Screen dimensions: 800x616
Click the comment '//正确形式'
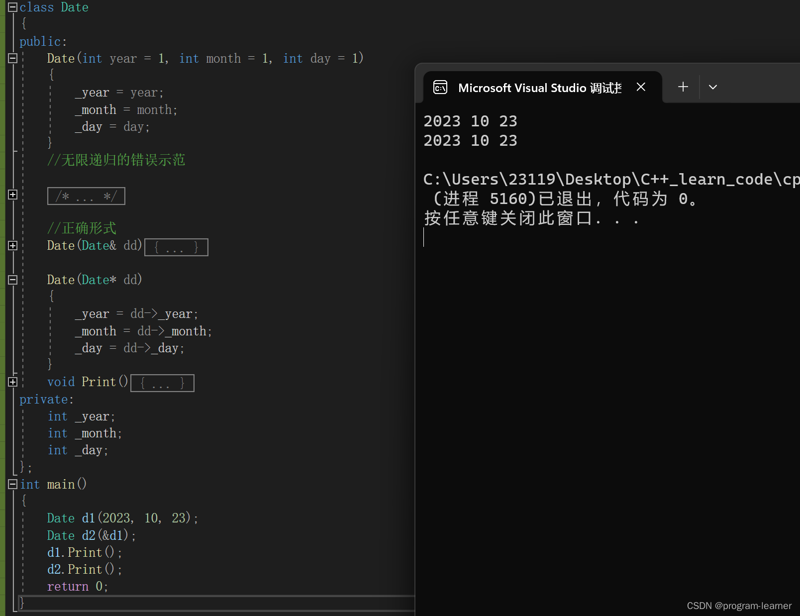pos(82,228)
